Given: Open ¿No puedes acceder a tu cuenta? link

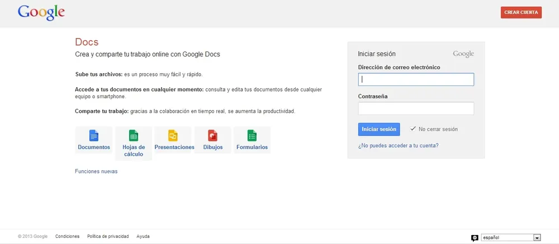Looking at the screenshot, I should click(x=398, y=146).
